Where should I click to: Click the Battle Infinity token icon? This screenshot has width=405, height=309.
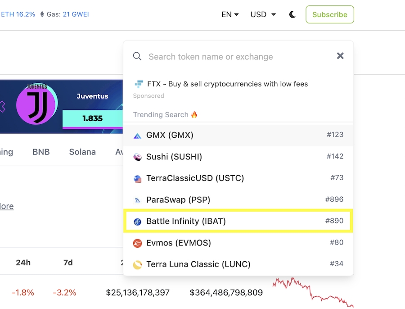(137, 222)
